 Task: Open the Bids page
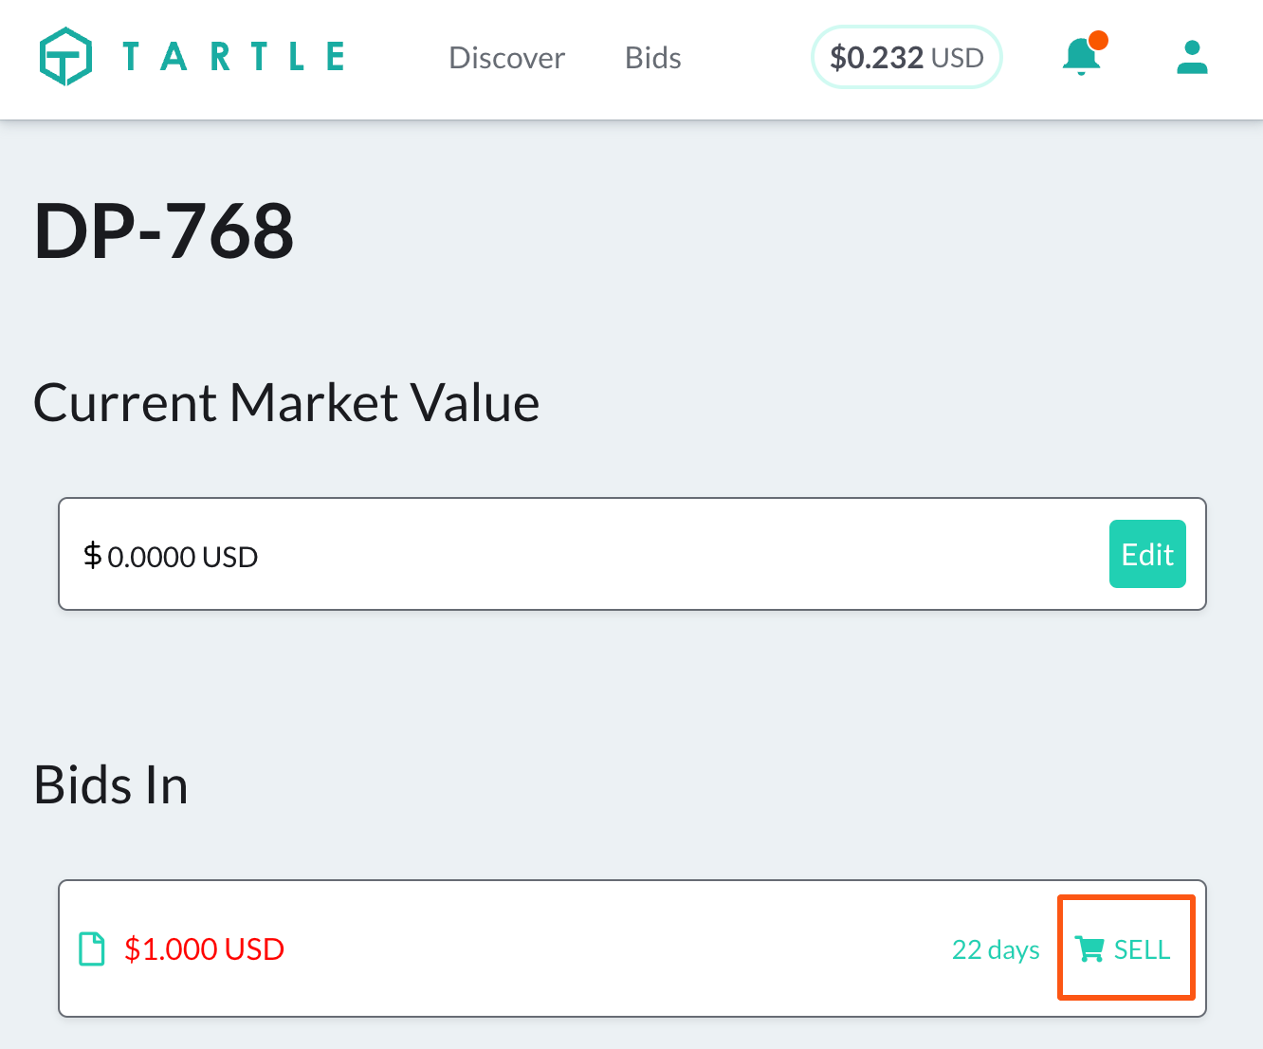click(x=652, y=58)
